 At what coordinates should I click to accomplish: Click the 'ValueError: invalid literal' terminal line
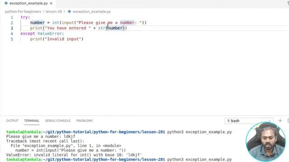[74, 155]
